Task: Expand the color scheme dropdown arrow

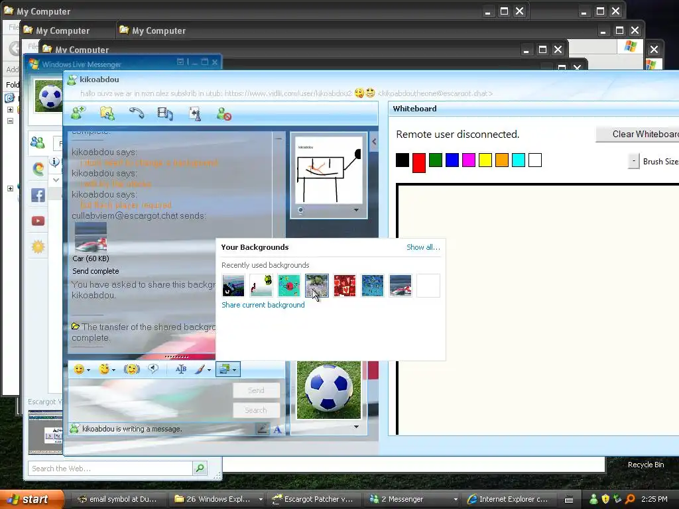Action: [209, 370]
